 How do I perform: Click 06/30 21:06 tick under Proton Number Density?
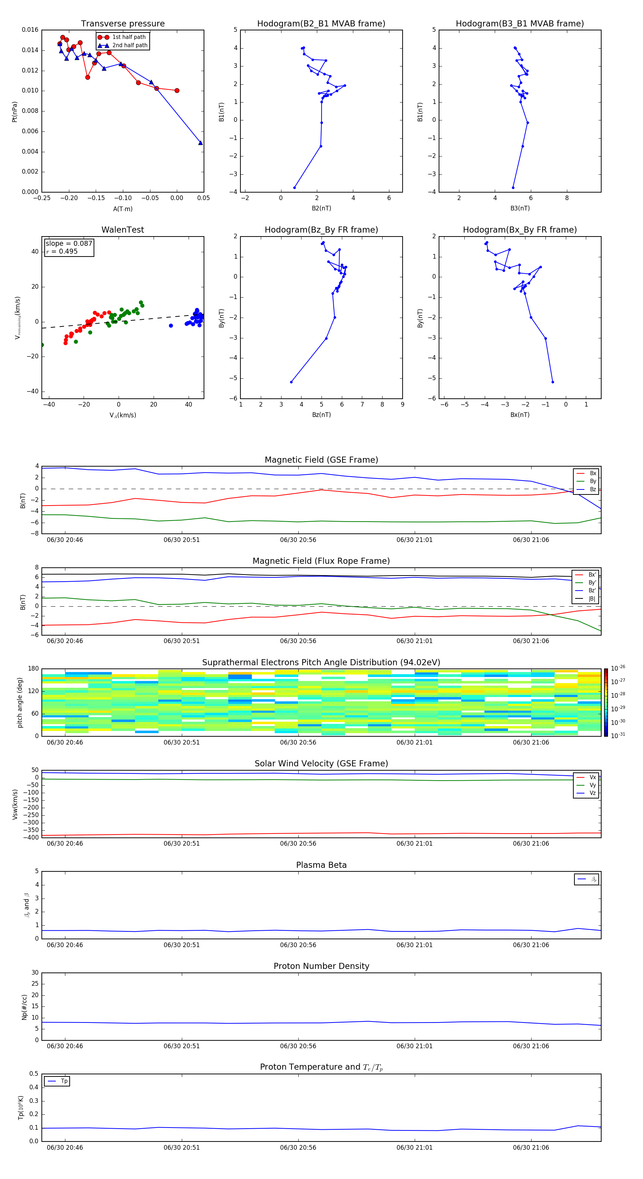tap(531, 1046)
